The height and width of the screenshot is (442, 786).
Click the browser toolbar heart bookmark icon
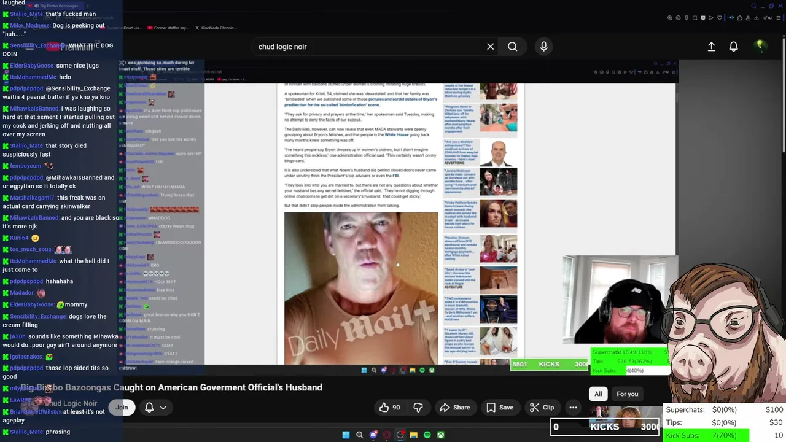720,18
